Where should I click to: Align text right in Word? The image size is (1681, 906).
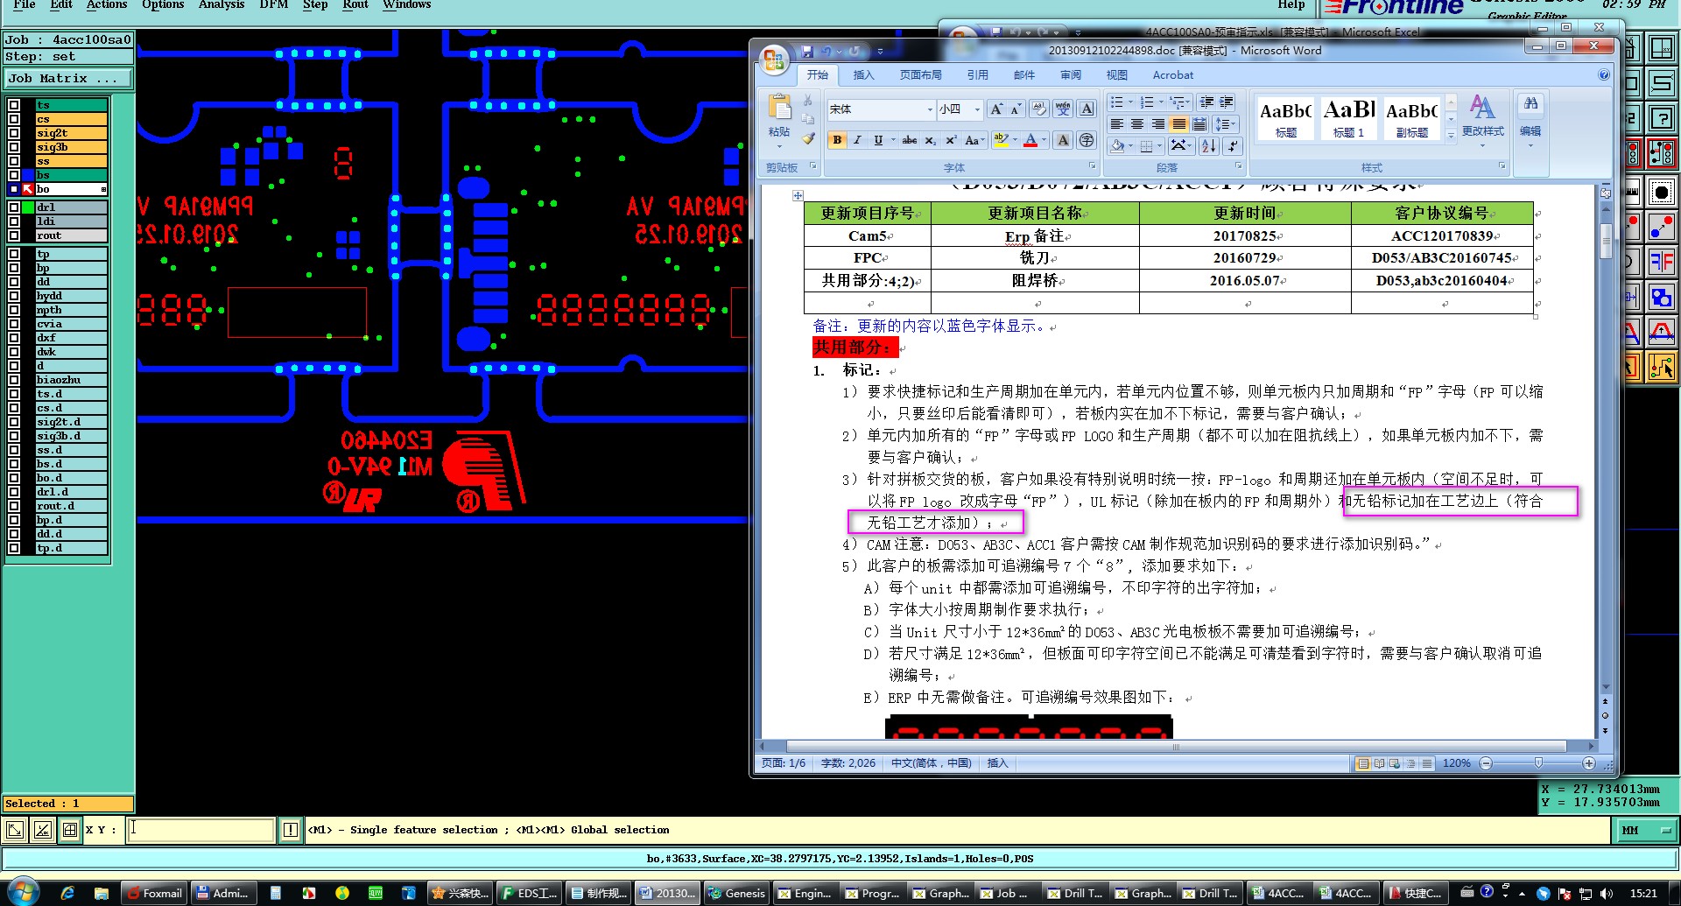click(1157, 123)
